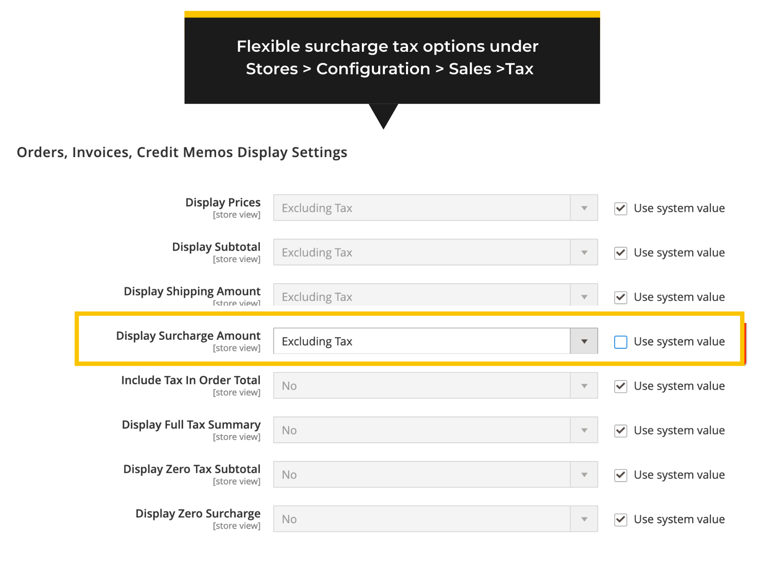Open the Display Full Tax Summary combo box

point(422,430)
